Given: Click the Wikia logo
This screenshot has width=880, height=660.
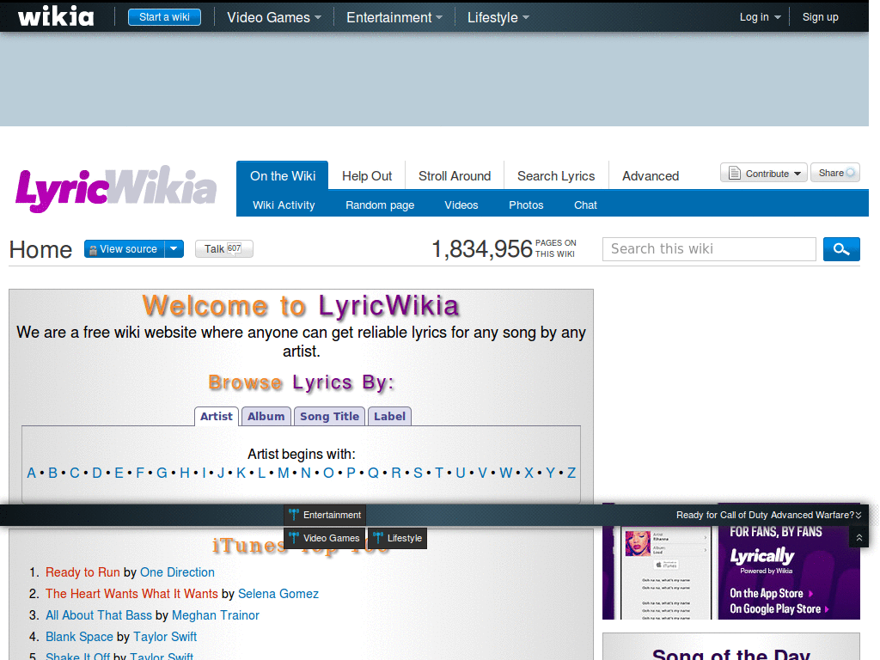Looking at the screenshot, I should click(x=55, y=15).
